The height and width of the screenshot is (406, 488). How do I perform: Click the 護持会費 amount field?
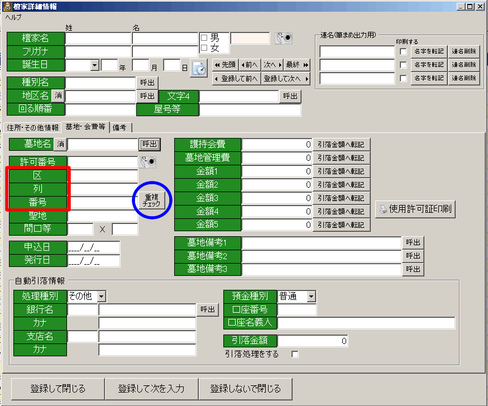(x=277, y=145)
